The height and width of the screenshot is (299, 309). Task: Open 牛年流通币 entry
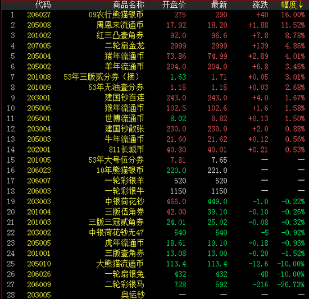(124, 139)
